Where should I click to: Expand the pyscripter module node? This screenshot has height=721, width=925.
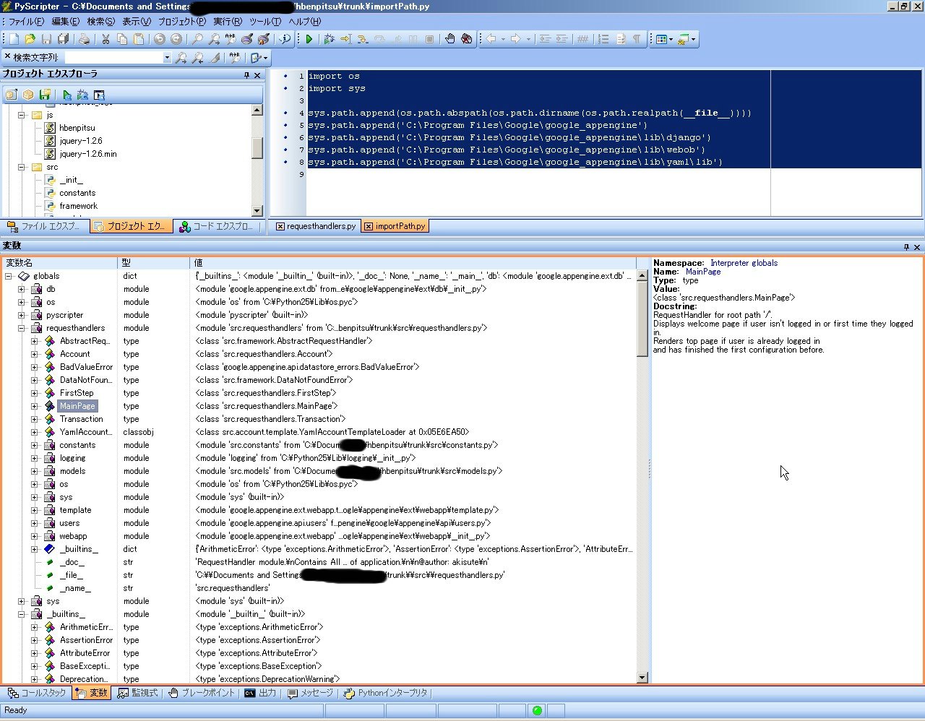tap(22, 315)
